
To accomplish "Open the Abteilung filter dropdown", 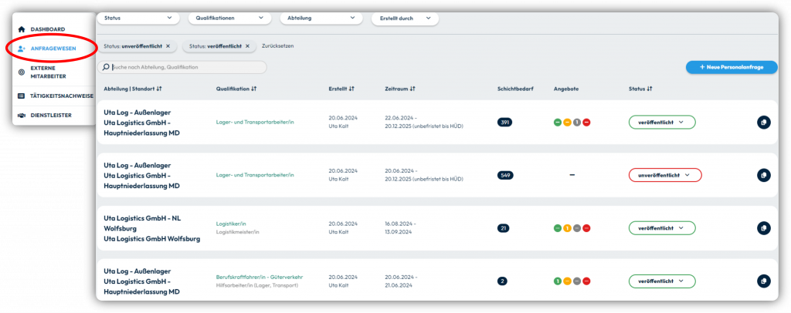I will [x=321, y=18].
